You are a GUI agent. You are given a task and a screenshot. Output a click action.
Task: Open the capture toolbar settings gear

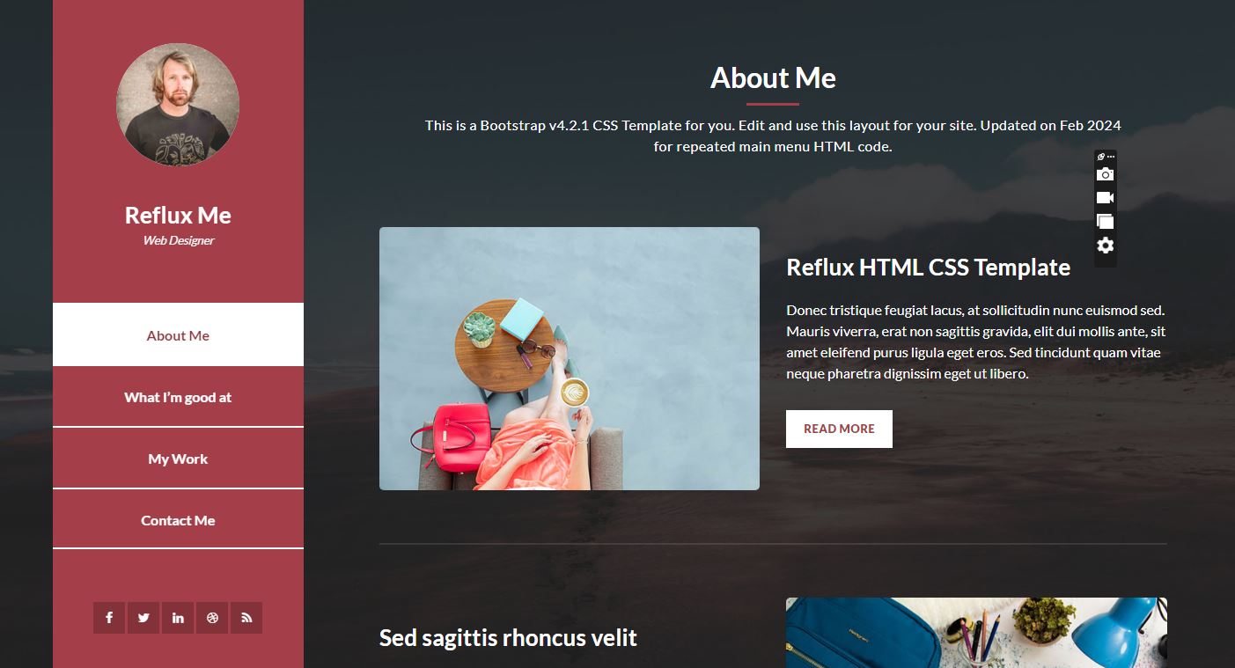tap(1106, 246)
